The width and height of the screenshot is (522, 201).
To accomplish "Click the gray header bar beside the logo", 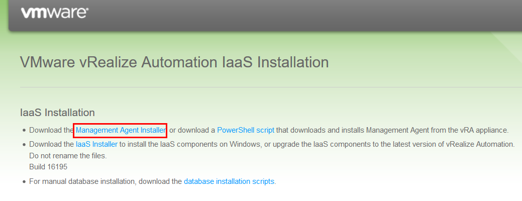I will tap(299, 15).
